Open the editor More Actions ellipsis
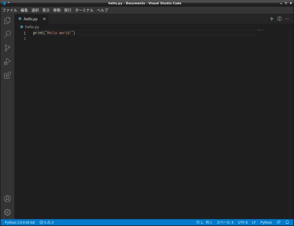 [287, 19]
